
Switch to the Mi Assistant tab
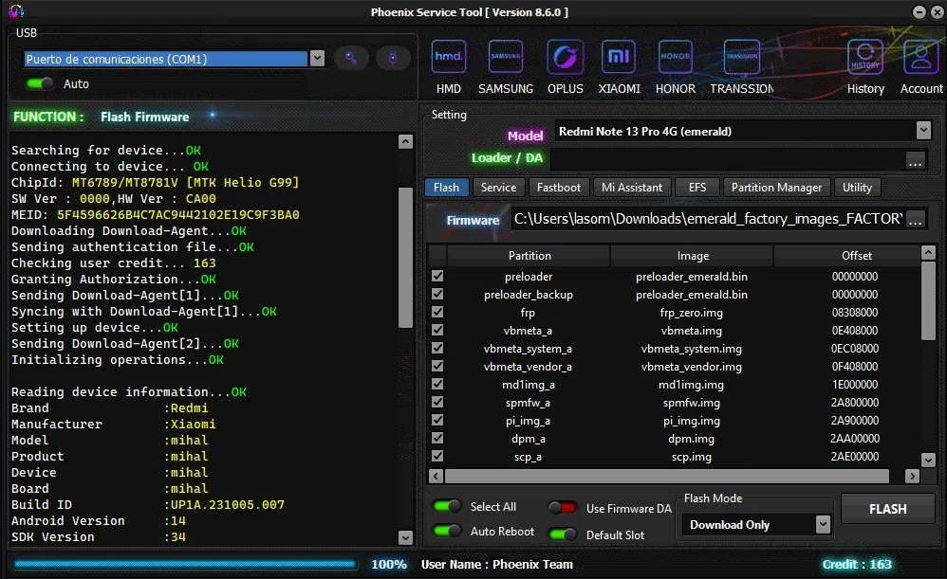[x=632, y=188]
